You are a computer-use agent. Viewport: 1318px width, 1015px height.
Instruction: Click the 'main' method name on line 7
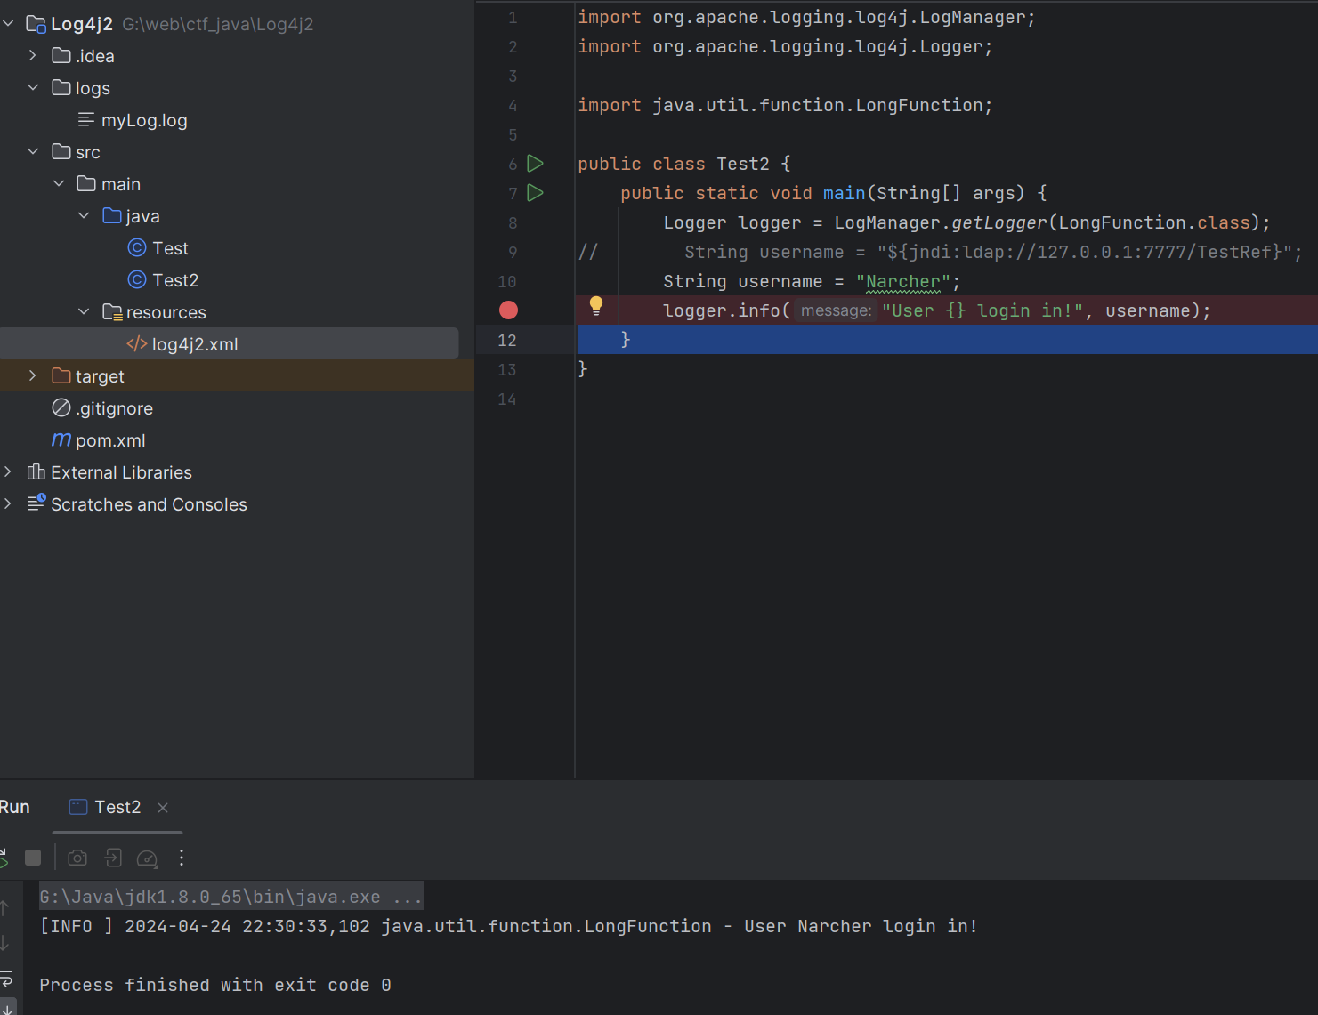point(844,193)
